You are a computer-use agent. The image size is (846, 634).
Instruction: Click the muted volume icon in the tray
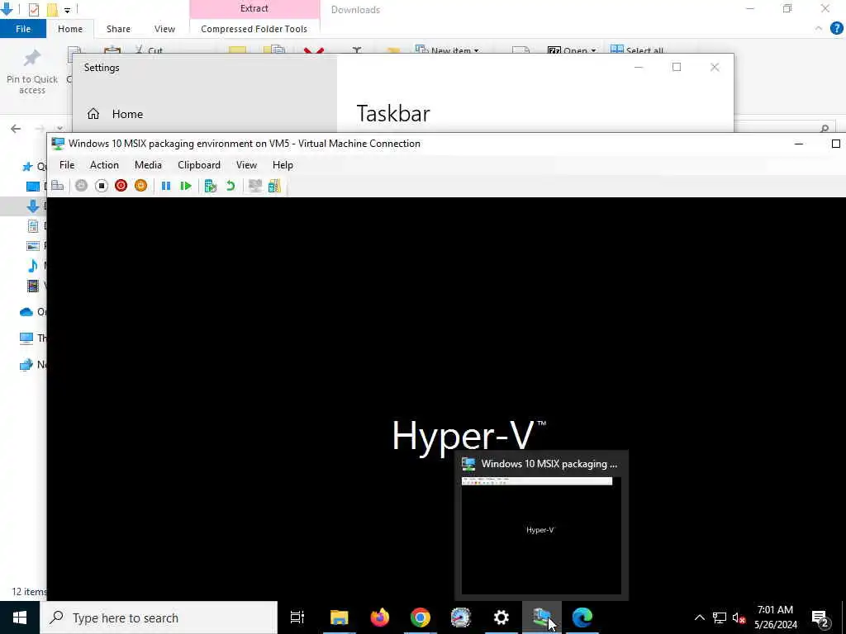coord(739,617)
